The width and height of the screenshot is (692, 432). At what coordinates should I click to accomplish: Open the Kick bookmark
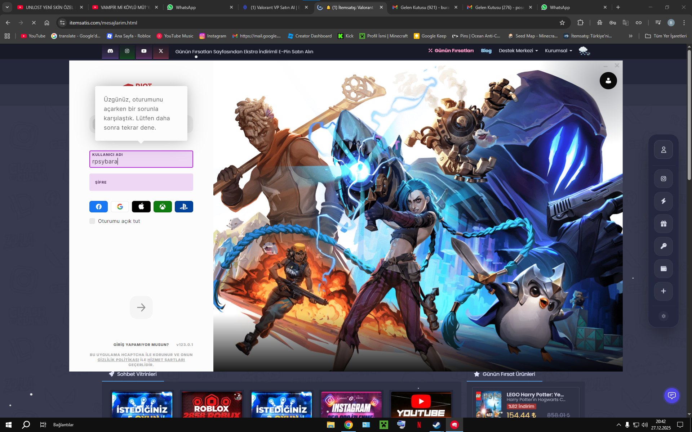pyautogui.click(x=346, y=36)
